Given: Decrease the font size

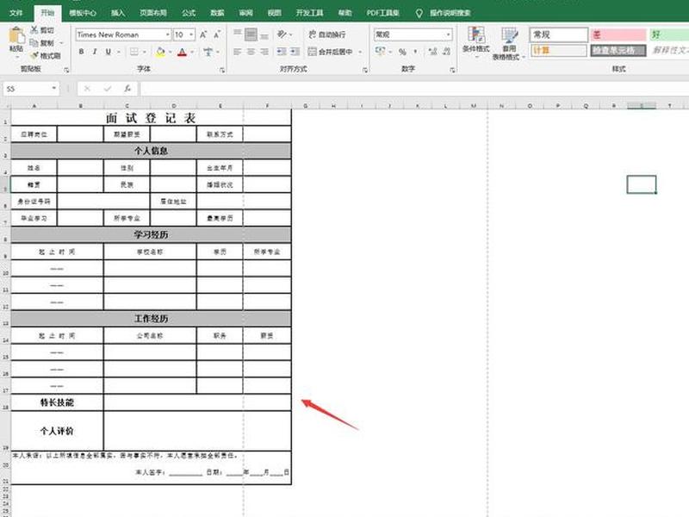Looking at the screenshot, I should 217,34.
